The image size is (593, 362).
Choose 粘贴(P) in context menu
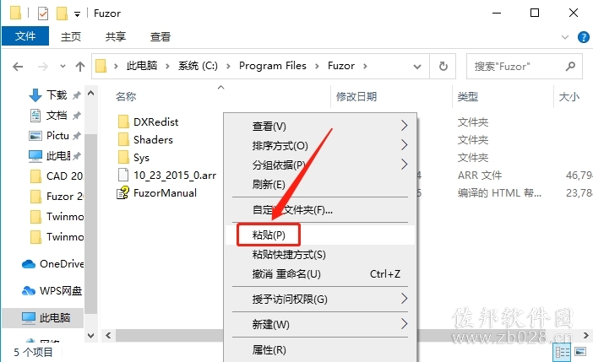click(x=320, y=235)
